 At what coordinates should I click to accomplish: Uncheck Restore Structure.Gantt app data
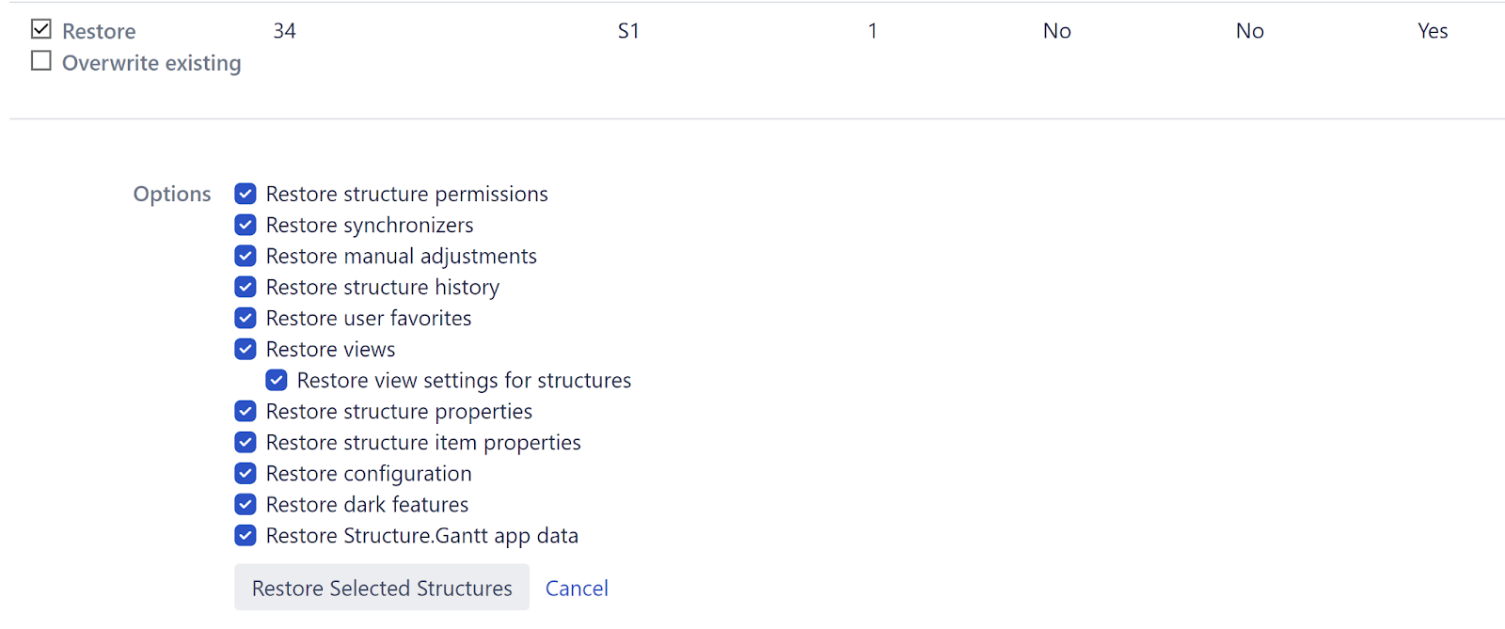point(246,535)
